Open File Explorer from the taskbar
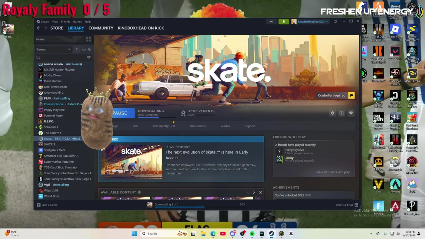This screenshot has width=425, height=239. [x=203, y=234]
